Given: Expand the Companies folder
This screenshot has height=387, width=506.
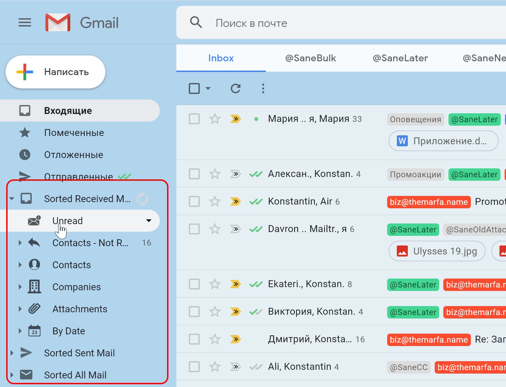Looking at the screenshot, I should (x=20, y=287).
